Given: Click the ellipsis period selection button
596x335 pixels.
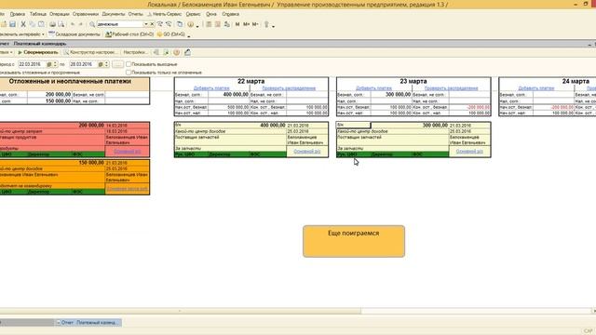Looking at the screenshot, I should click(118, 64).
